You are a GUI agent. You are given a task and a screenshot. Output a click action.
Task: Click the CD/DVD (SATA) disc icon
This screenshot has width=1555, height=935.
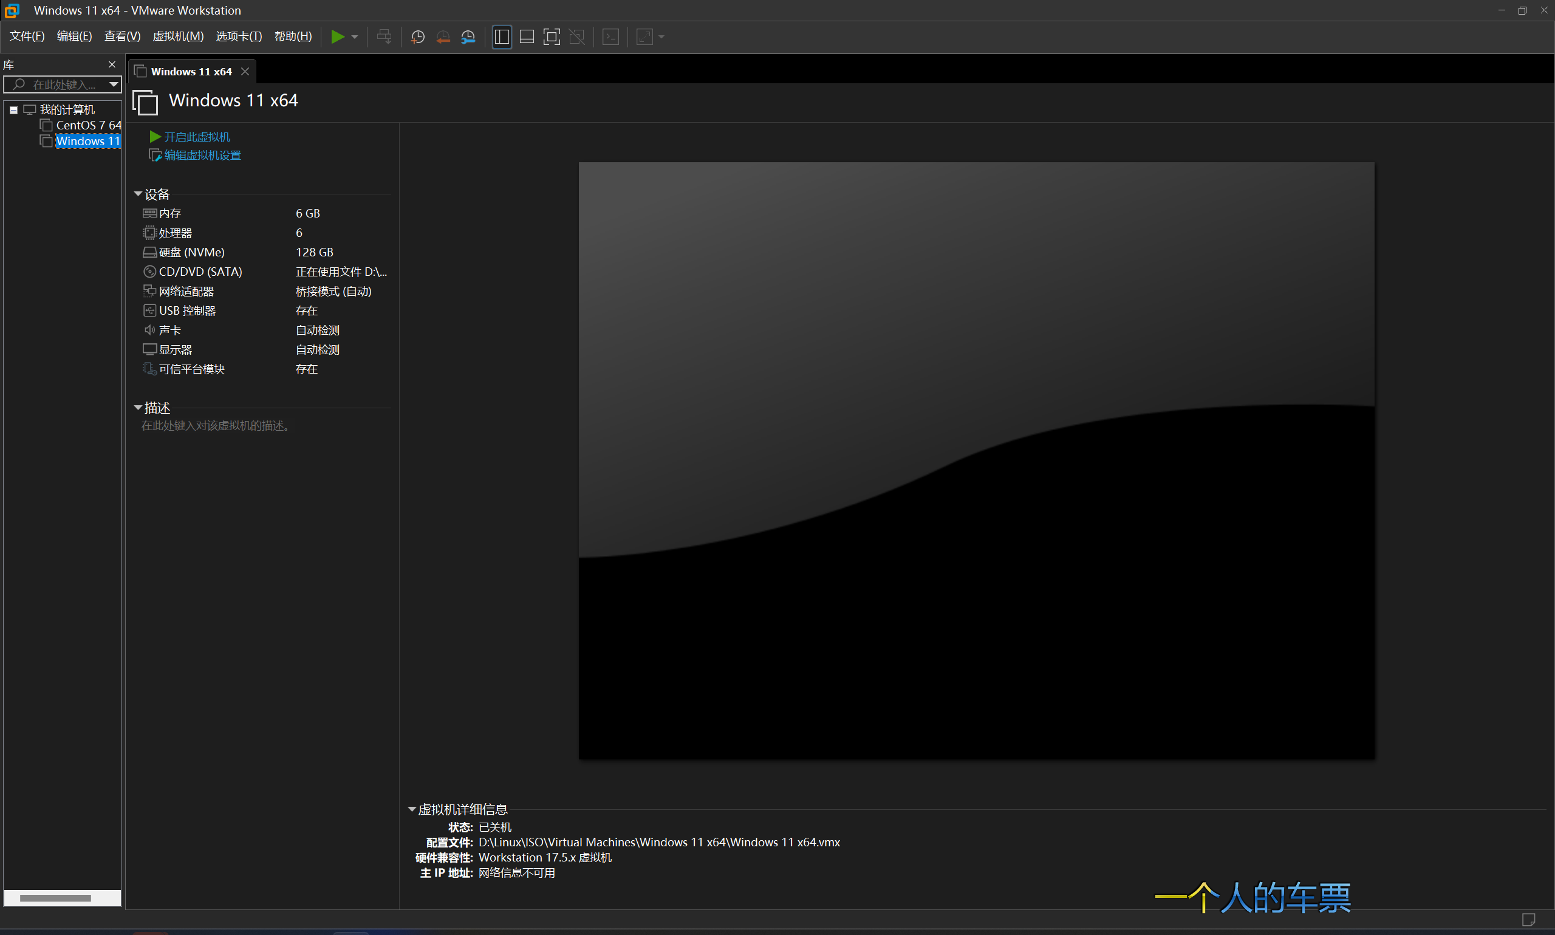point(150,272)
